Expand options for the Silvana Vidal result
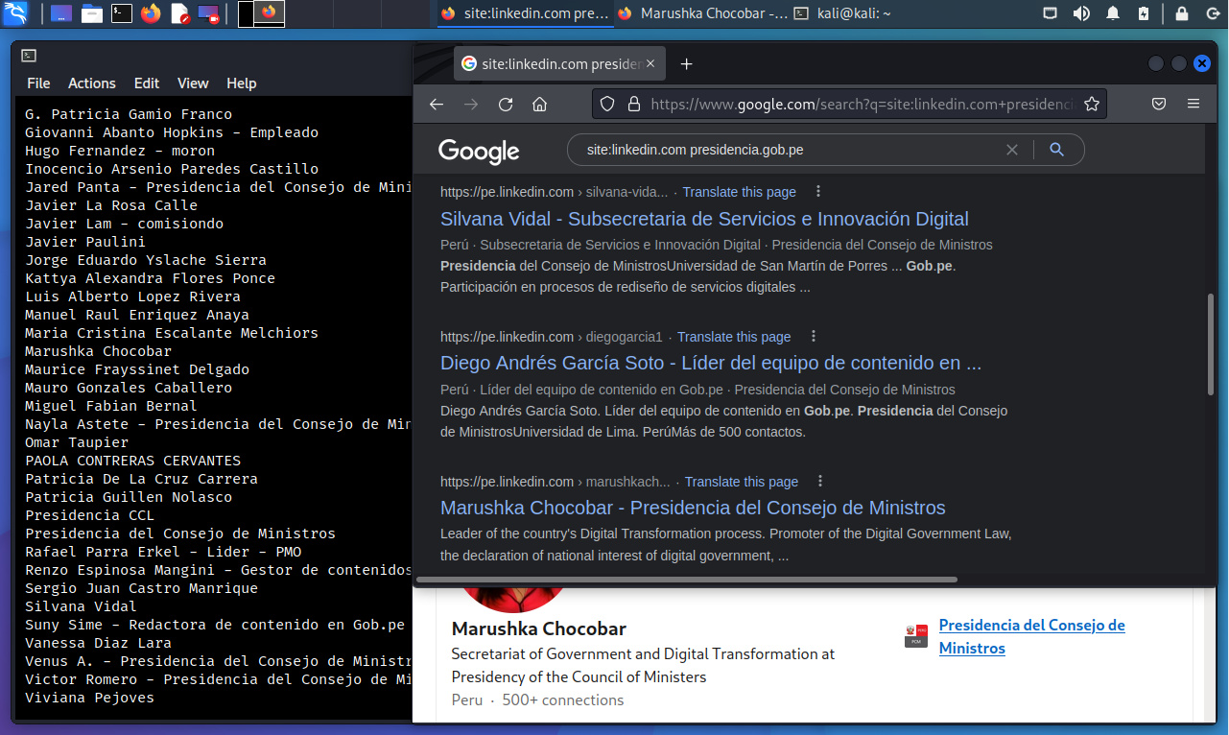The width and height of the screenshot is (1229, 735). pyautogui.click(x=817, y=192)
